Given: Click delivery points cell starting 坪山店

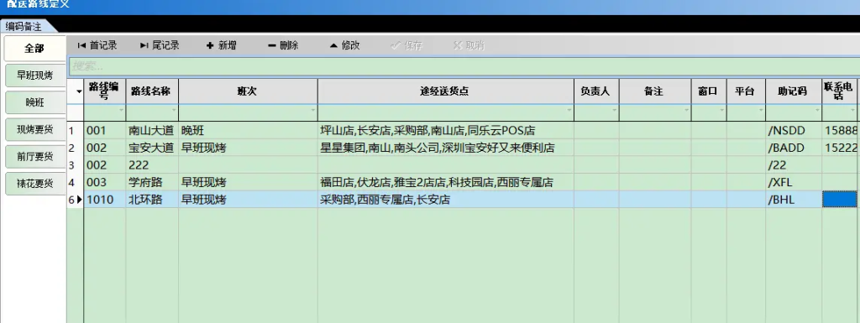Looking at the screenshot, I should tap(446, 130).
